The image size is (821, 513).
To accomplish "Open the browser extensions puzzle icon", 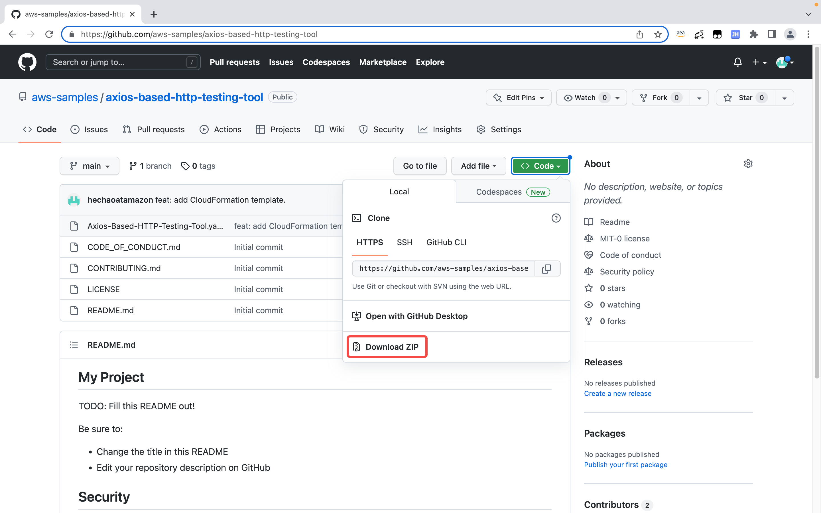I will click(753, 34).
